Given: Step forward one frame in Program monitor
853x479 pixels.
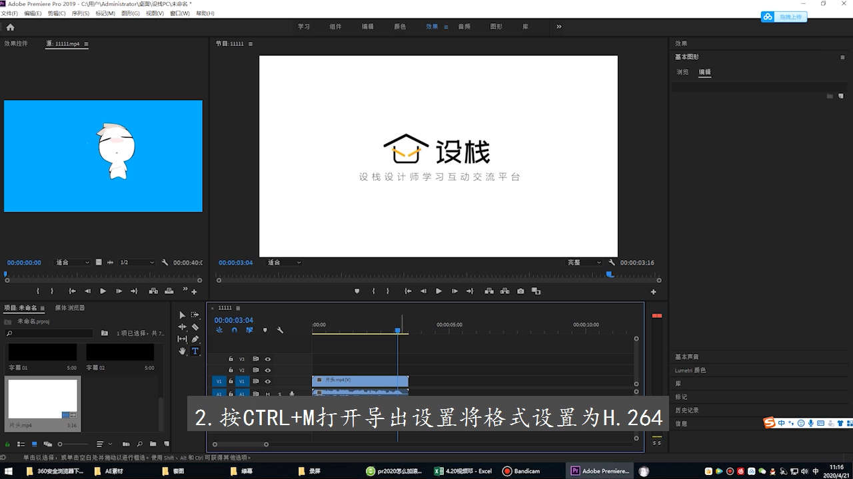Looking at the screenshot, I should [454, 291].
